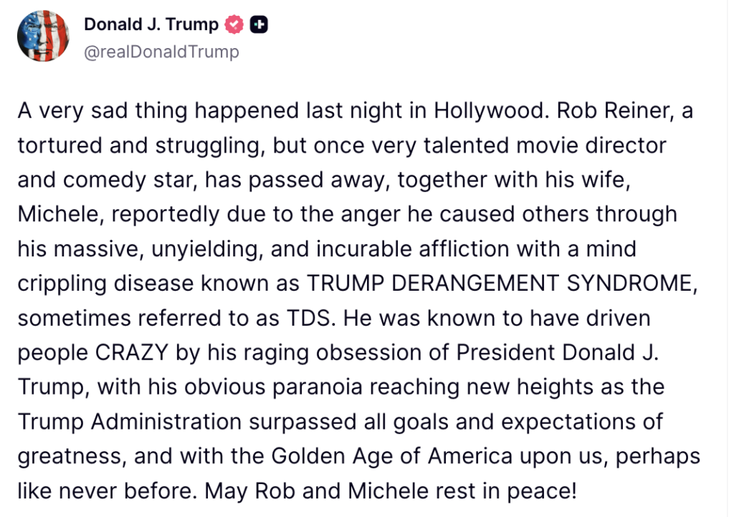Open the flag-painted profile avatar
This screenshot has width=734, height=517.
(x=43, y=37)
